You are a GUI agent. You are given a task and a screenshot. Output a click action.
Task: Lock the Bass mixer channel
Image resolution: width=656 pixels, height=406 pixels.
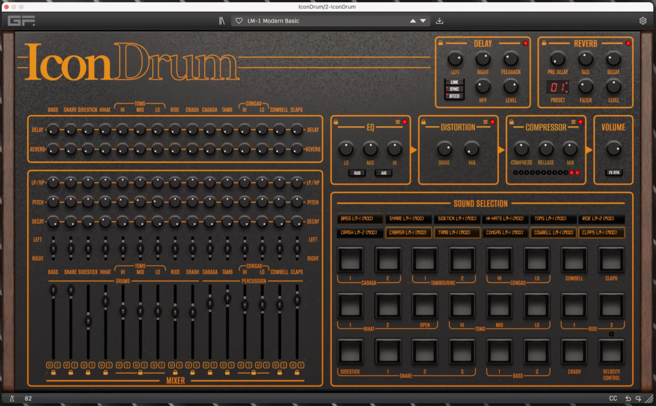point(54,373)
